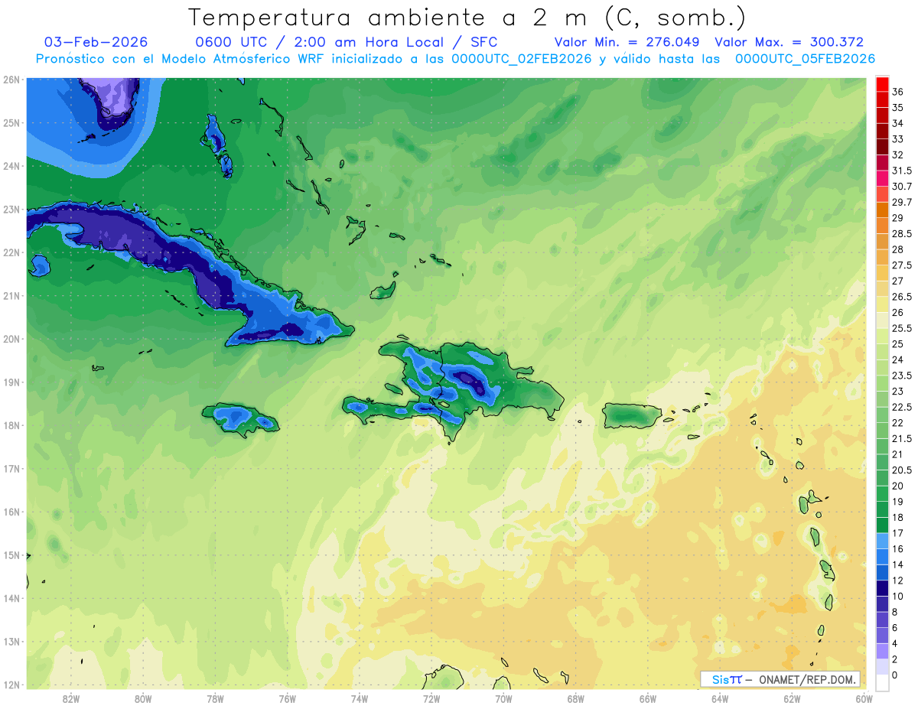
Task: Click latitude axis label '22N'
Action: (11, 252)
